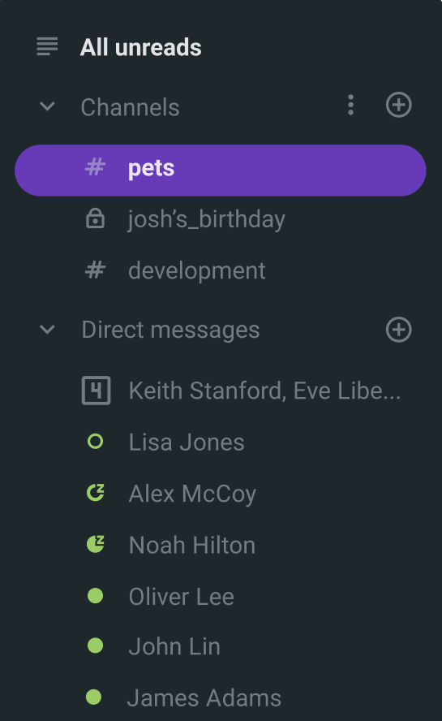The image size is (442, 721).
Task: Click the All unreads list icon
Action: (47, 46)
